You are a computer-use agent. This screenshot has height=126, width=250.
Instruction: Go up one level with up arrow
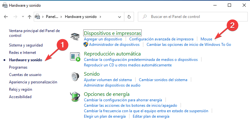(x=30, y=17)
